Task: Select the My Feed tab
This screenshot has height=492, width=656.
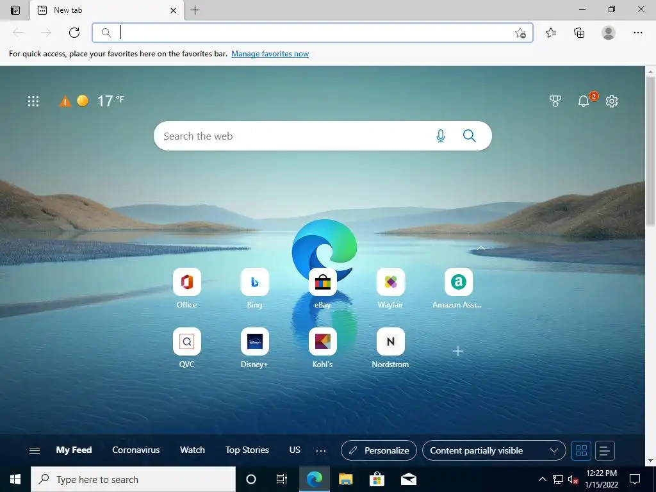Action: (74, 450)
